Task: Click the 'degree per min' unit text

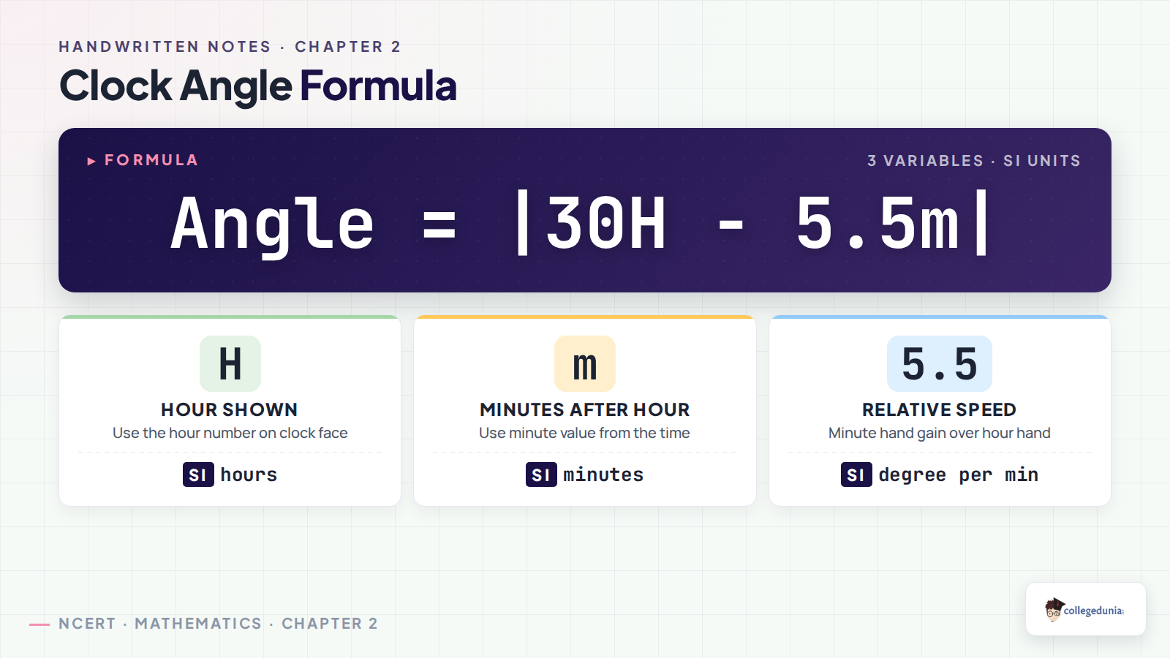Action: [959, 475]
